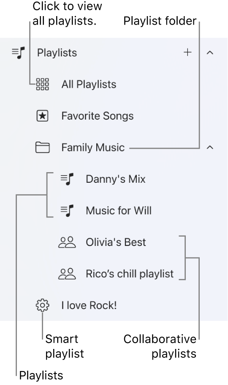Open All Playlists view

pos(89,84)
